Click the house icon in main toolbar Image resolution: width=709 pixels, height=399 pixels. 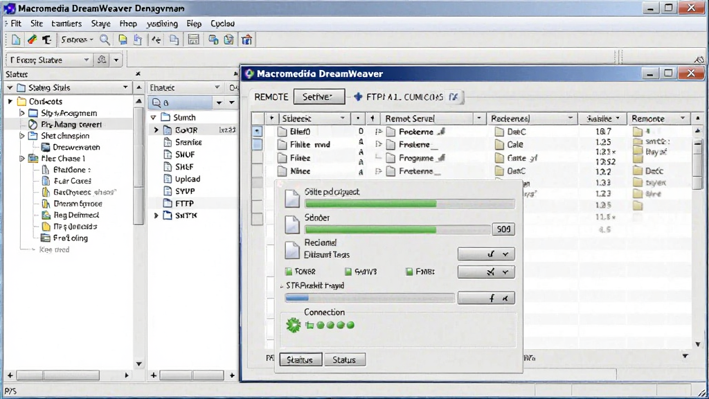coord(247,39)
